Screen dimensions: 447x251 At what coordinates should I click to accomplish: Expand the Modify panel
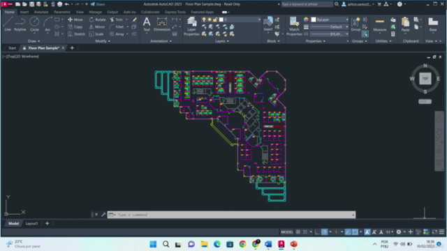tap(103, 41)
